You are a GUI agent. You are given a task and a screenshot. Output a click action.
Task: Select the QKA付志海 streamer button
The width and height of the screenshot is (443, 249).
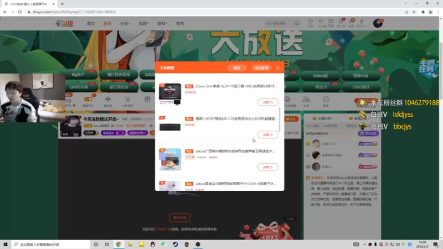79,87
